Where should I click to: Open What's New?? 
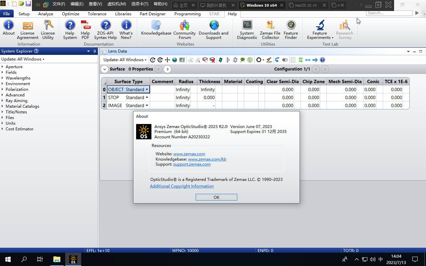coord(126,30)
